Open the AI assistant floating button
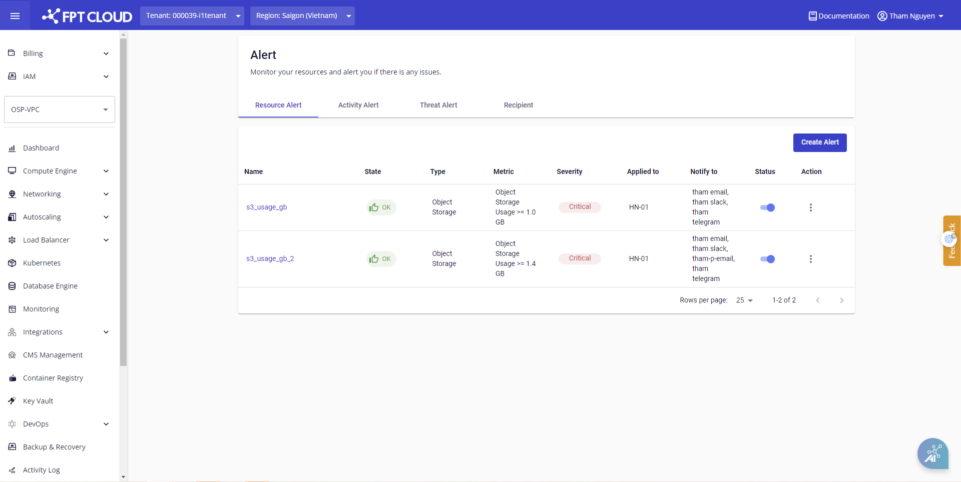 pos(932,453)
